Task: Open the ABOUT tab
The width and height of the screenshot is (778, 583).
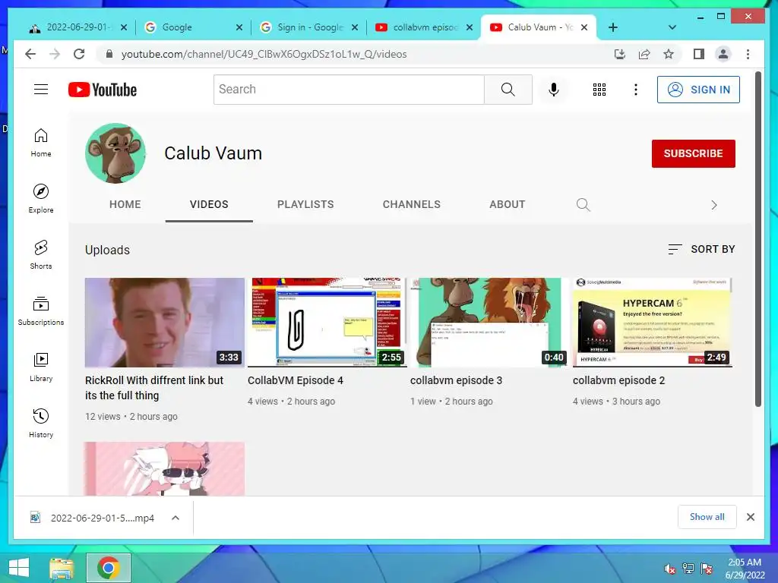Action: pos(507,204)
